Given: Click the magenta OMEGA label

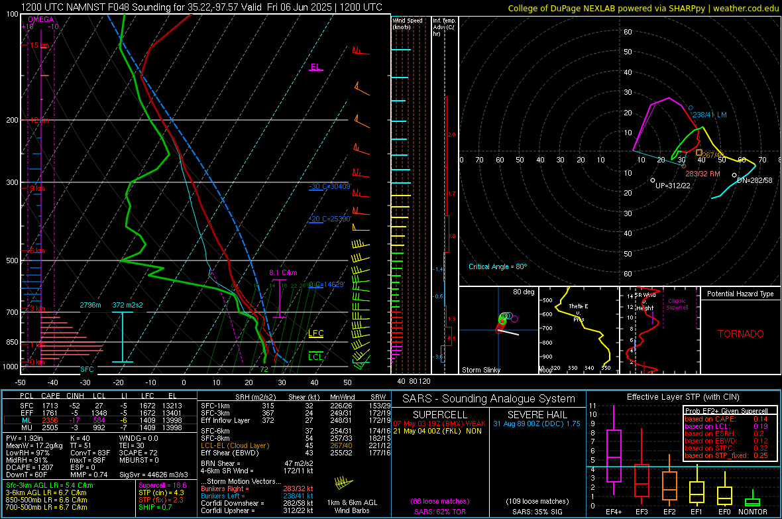Looking at the screenshot, I should [x=40, y=19].
